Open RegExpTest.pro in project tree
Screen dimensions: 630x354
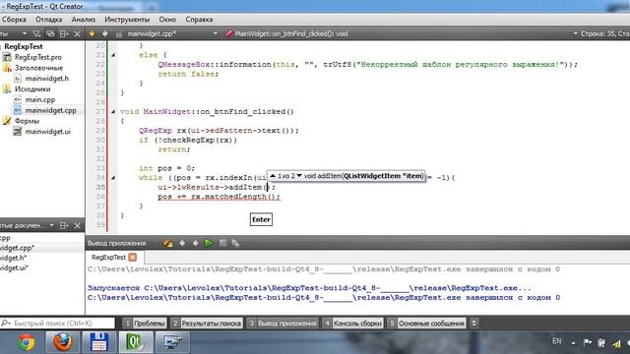(38, 57)
